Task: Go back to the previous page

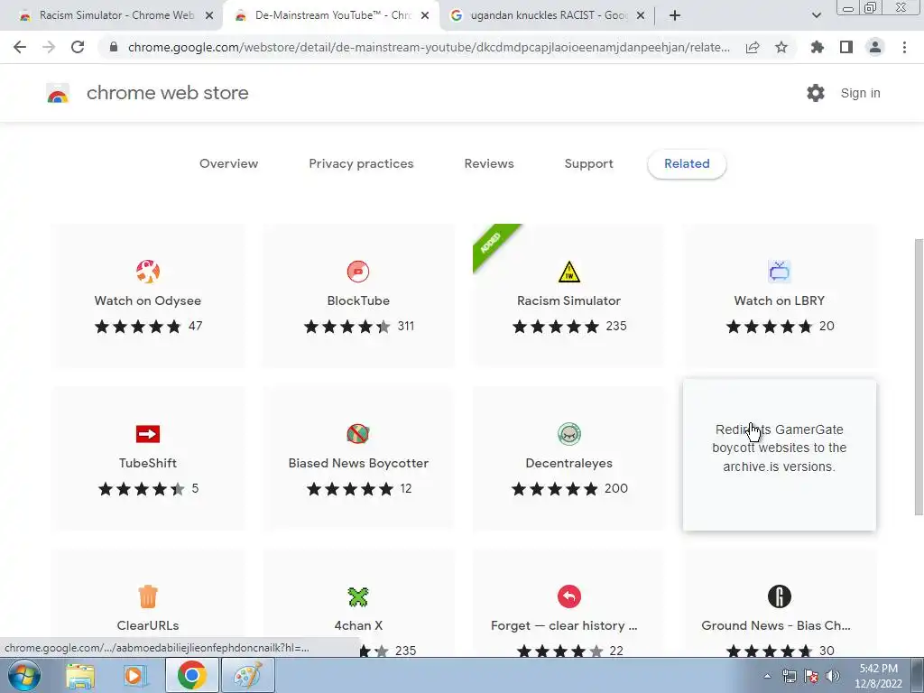Action: [x=20, y=47]
